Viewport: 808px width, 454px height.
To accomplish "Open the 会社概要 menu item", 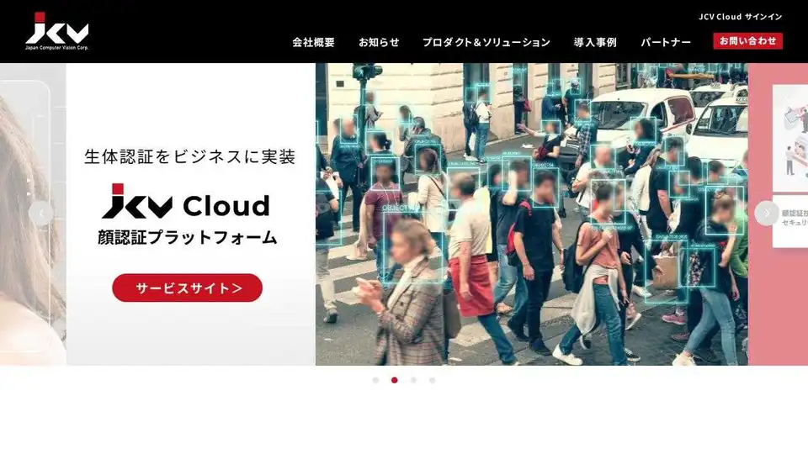I will click(313, 42).
